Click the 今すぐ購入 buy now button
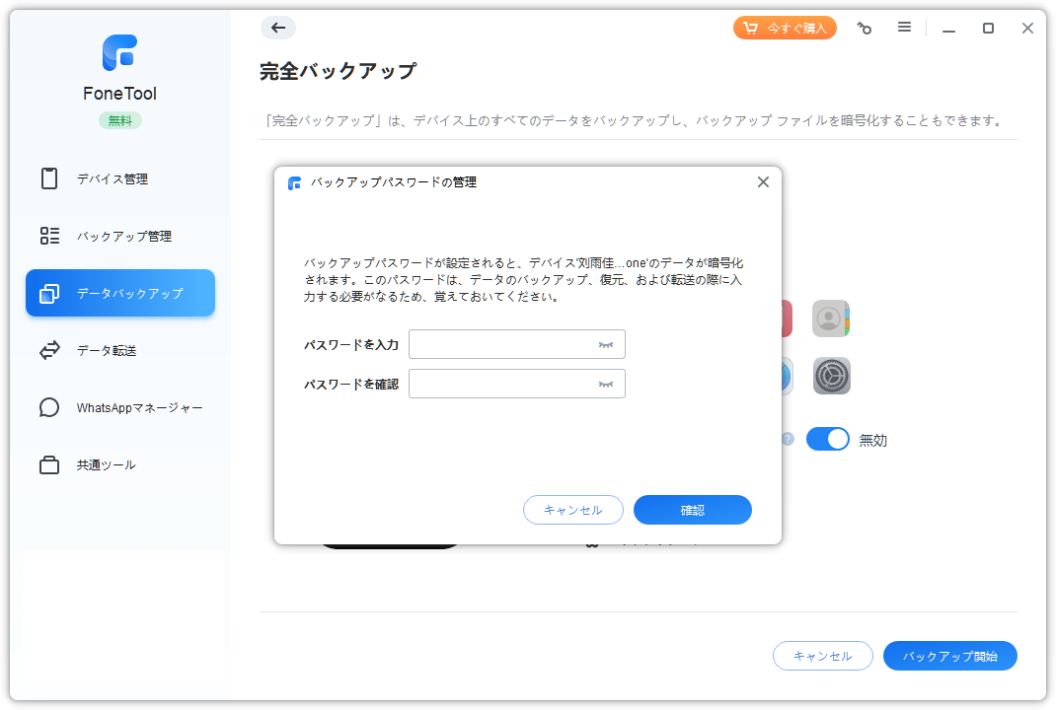Screen dimensions: 1056x710 [785, 28]
